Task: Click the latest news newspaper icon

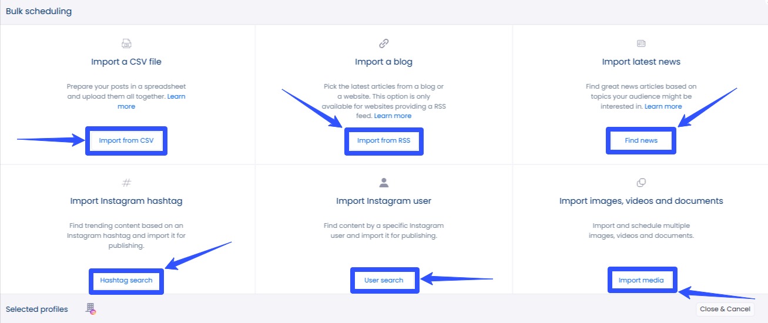Action: coord(641,43)
